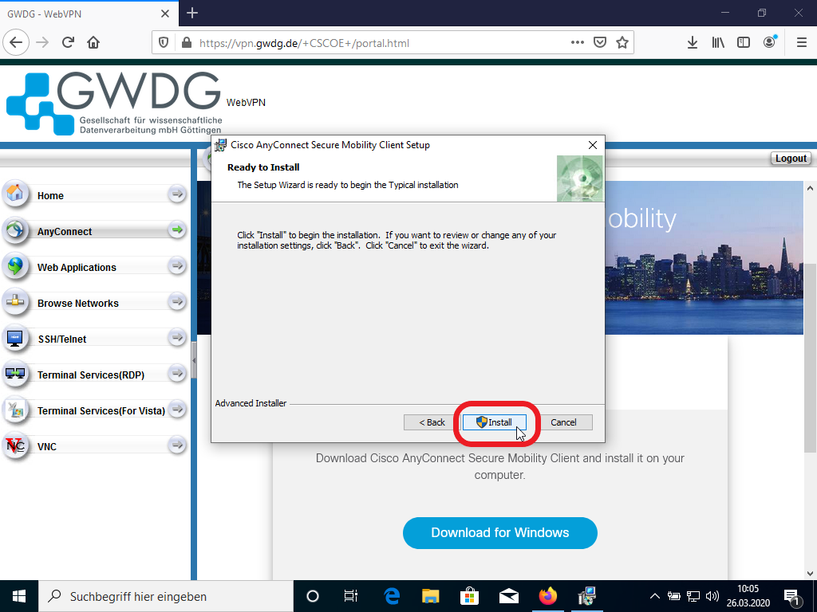Viewport: 817px width, 612px height.
Task: Click the Web Applications globe icon
Action: [15, 266]
